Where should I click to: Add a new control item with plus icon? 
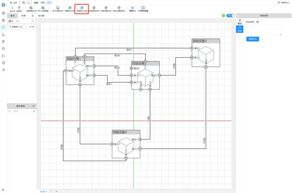pos(30,27)
